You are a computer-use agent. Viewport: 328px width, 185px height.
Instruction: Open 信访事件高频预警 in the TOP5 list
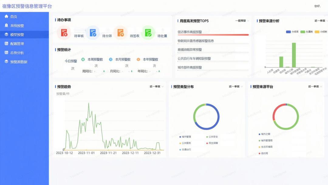pos(190,32)
